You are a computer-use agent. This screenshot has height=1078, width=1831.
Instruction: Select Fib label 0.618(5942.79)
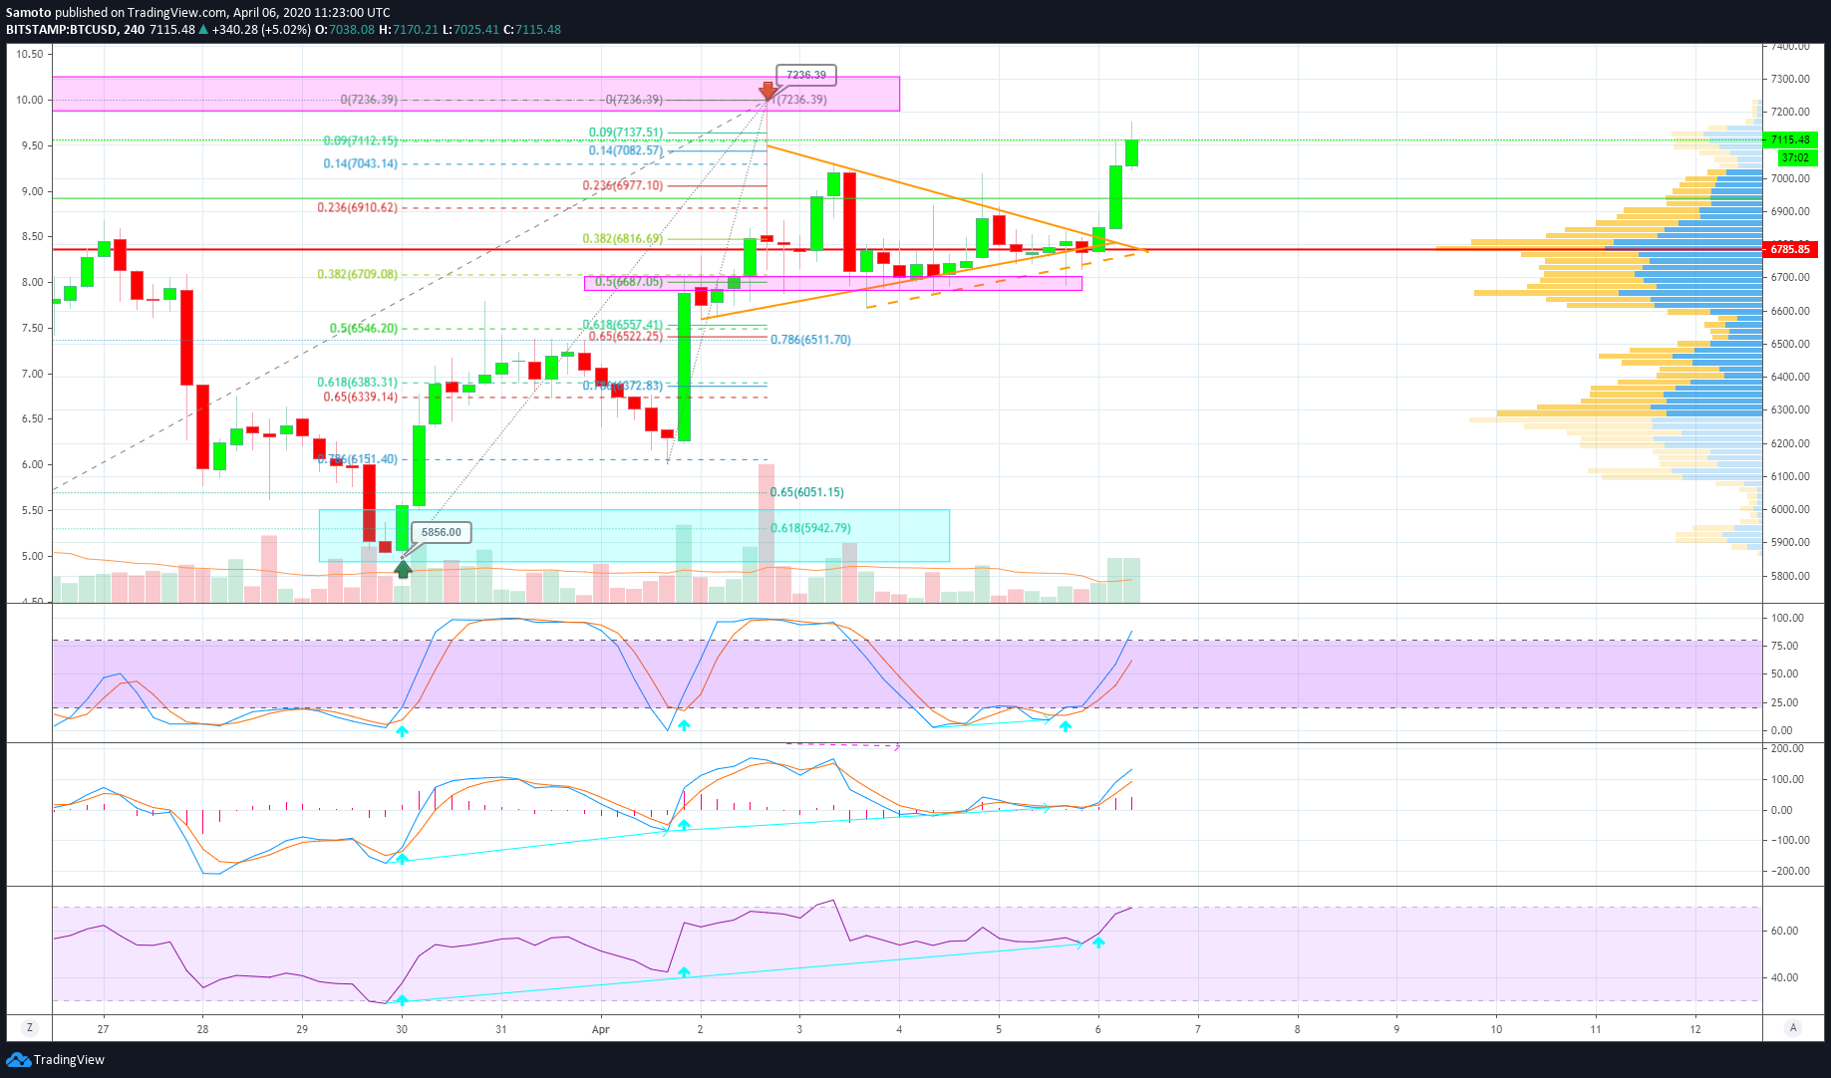[810, 528]
